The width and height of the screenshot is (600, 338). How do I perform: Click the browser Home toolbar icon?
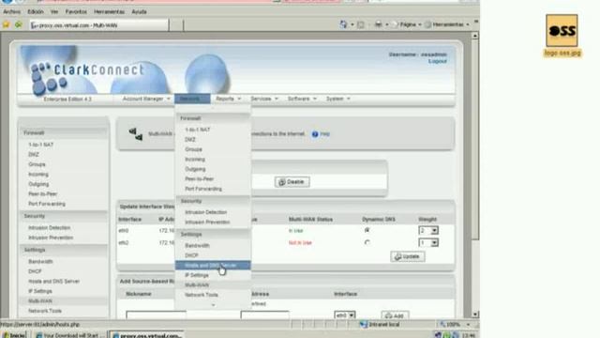click(343, 24)
